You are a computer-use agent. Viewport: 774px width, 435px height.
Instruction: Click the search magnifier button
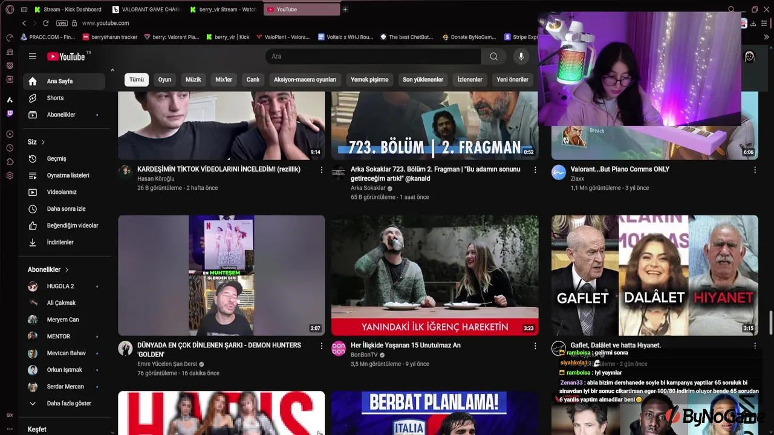pos(494,56)
